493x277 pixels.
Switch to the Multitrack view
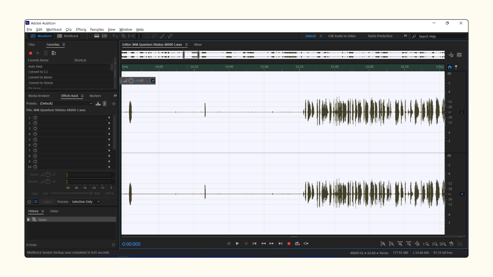(x=68, y=36)
